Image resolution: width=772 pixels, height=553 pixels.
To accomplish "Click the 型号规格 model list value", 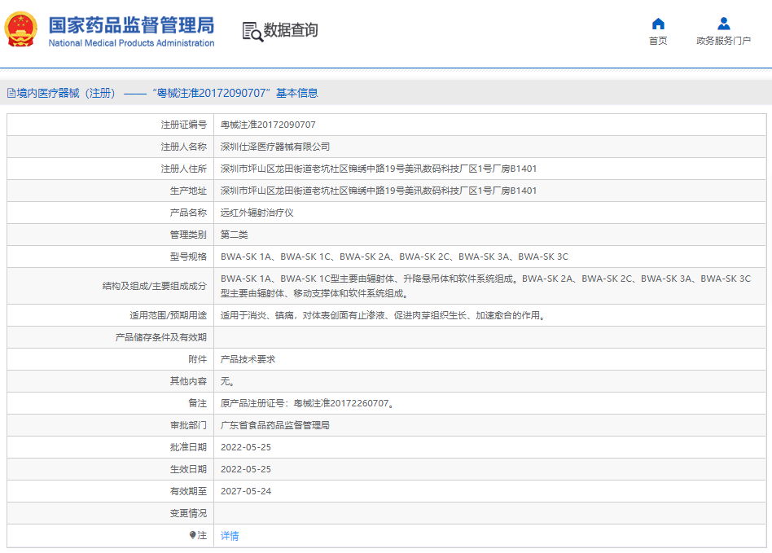I will (394, 257).
